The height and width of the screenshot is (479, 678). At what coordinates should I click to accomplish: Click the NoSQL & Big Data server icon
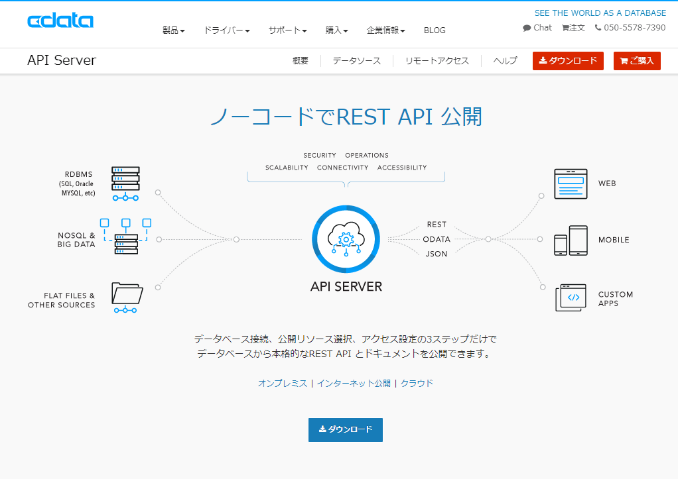click(126, 237)
